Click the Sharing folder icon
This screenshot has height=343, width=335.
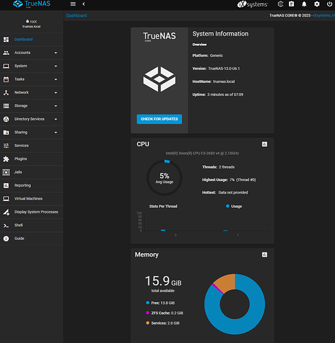tap(6, 132)
